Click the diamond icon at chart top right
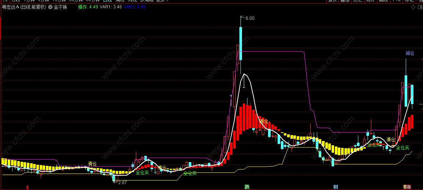423x190 pixels. (x=413, y=7)
